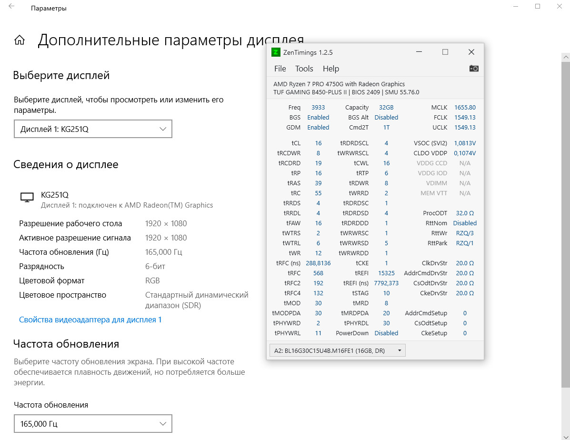Click the Стандартный динамический диапазон (SDR) text
Viewport: 570px width, 440px height.
coord(197,300)
